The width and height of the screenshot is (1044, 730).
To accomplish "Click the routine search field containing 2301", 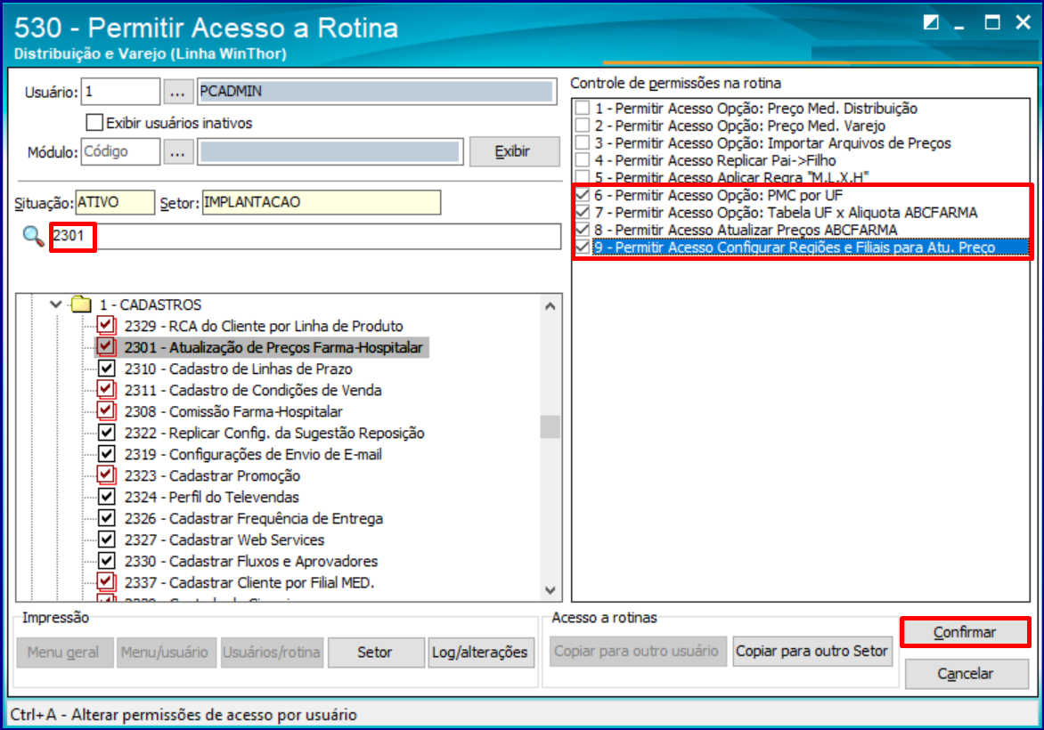I will coord(306,236).
